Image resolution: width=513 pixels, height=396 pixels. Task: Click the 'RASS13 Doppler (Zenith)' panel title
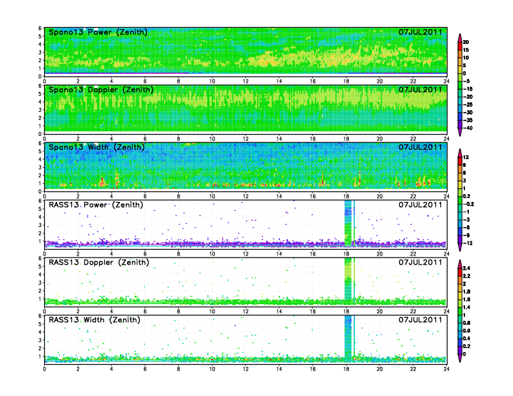pos(99,262)
